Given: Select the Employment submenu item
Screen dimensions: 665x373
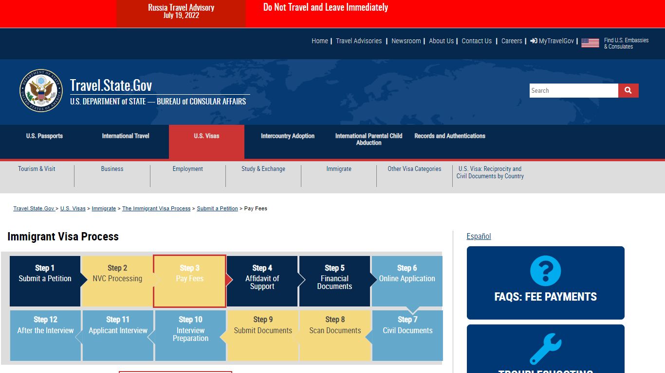Looking at the screenshot, I should coord(187,169).
